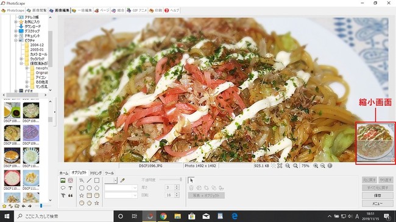The image size is (396, 222).
Task: Select the outlined star shape tool
Action: (x=82, y=195)
